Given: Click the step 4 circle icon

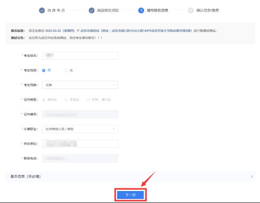Looking at the screenshot, I should 191,10.
